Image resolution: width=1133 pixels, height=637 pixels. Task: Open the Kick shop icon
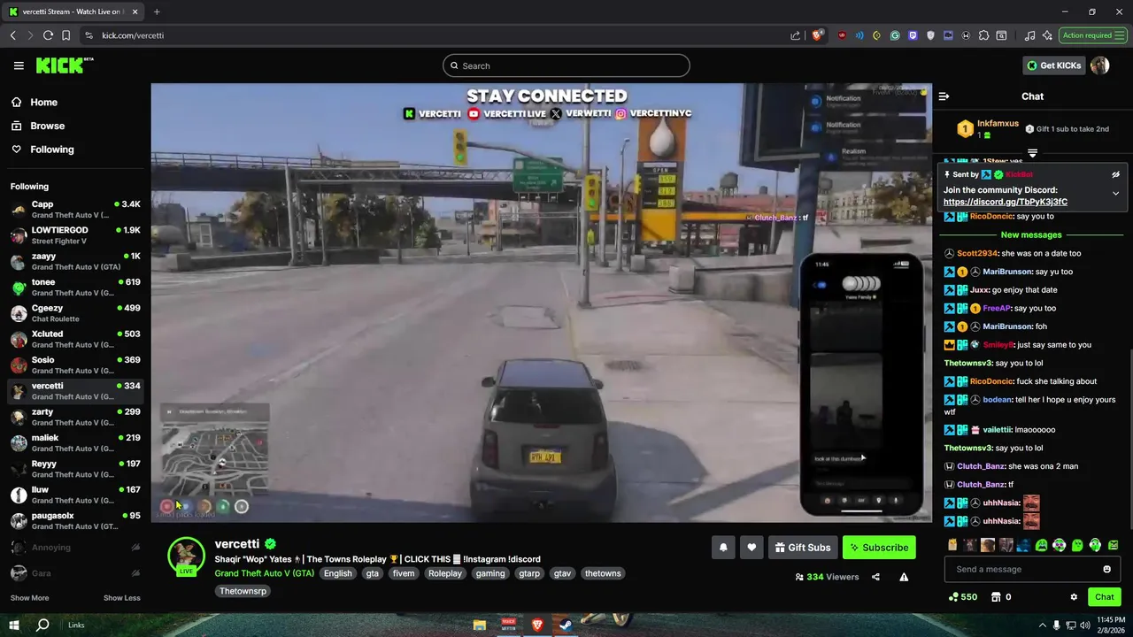pos(996,597)
